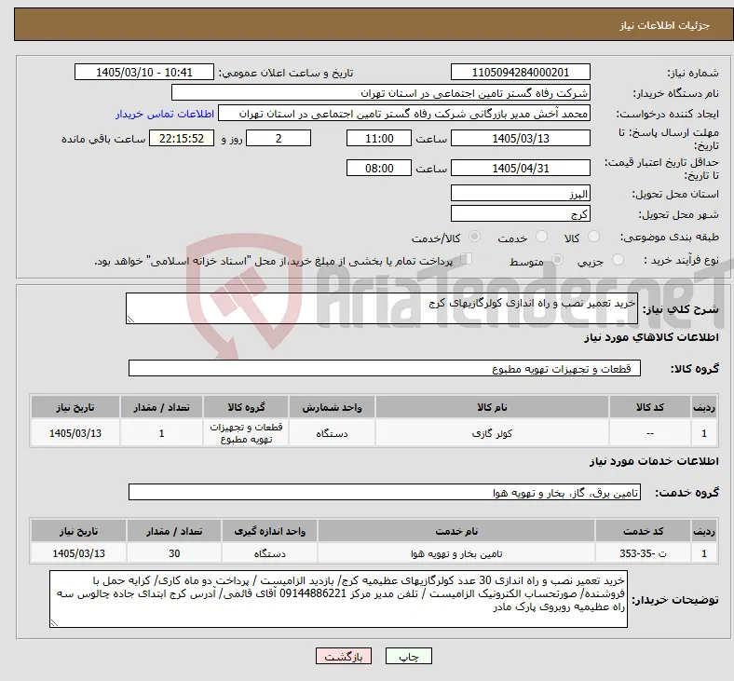The height and width of the screenshot is (681, 734).
Task: Select the خدمت radio button
Action: (x=541, y=237)
